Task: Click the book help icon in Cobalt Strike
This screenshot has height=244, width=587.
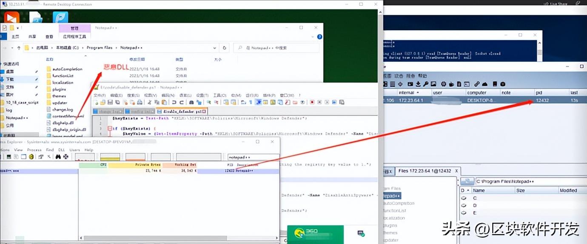Action: (x=495, y=84)
